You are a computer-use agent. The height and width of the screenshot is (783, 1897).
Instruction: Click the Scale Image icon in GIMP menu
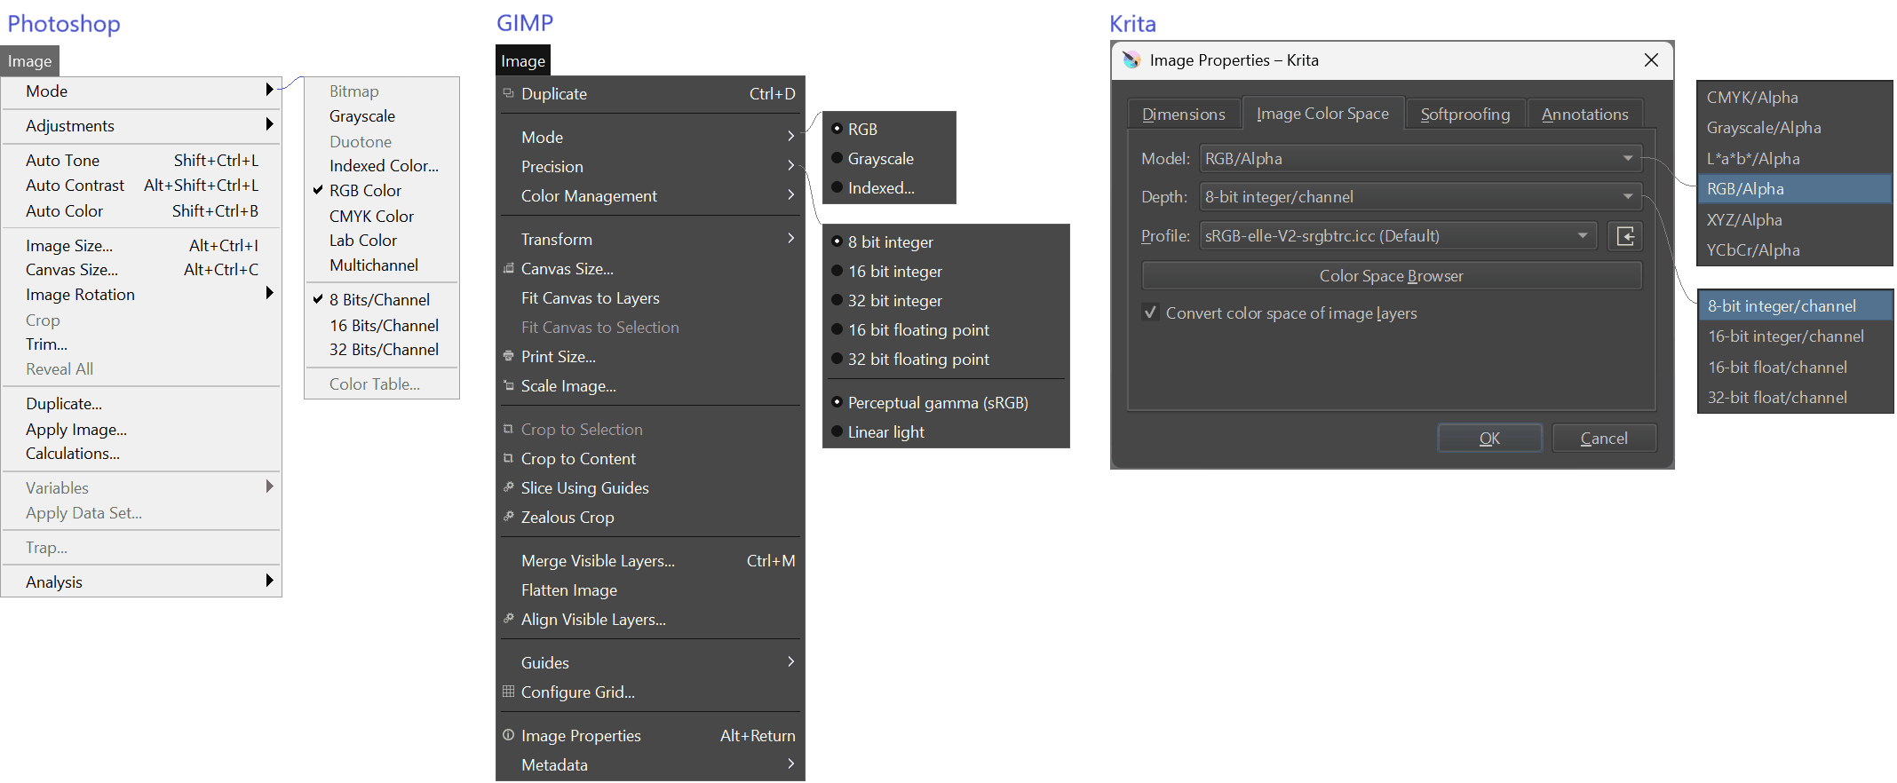tap(508, 385)
